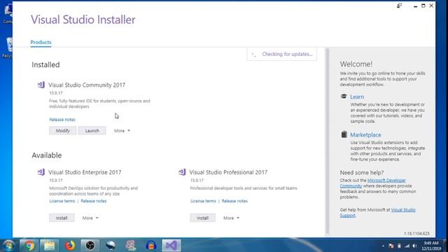Open the Products tab
Viewport: 448px width, 252px height.
(41, 42)
